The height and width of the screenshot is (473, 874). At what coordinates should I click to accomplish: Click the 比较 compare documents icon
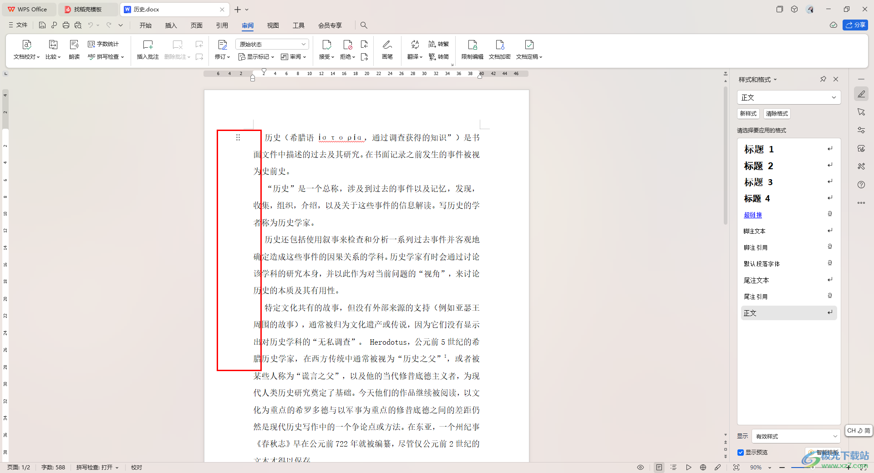point(53,45)
